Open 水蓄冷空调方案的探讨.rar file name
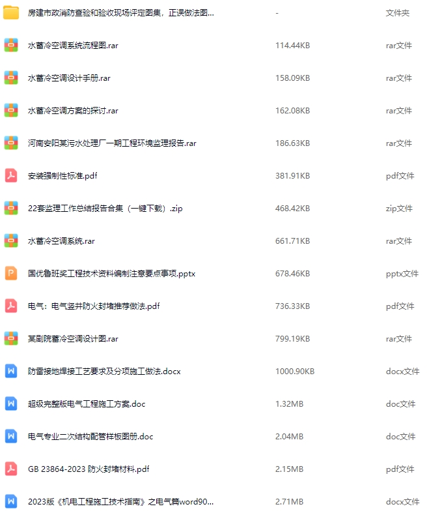Screen dimensions: 438x513 [73, 111]
